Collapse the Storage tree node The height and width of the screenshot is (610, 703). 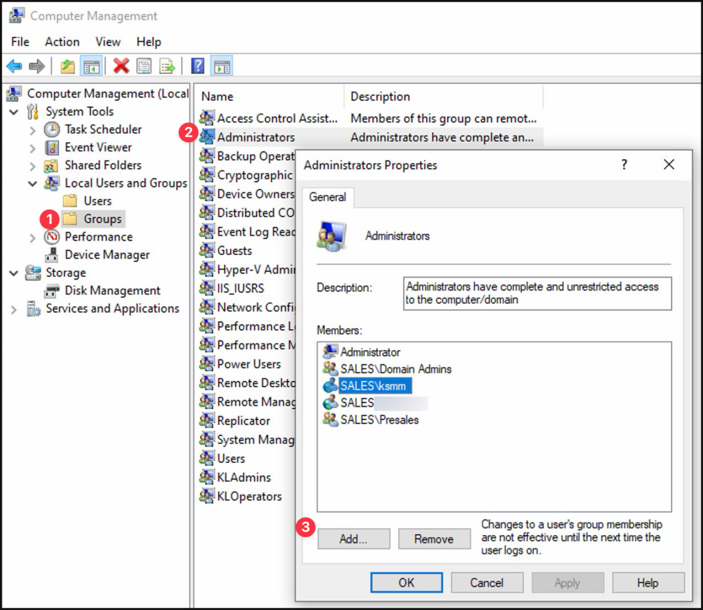(x=14, y=273)
